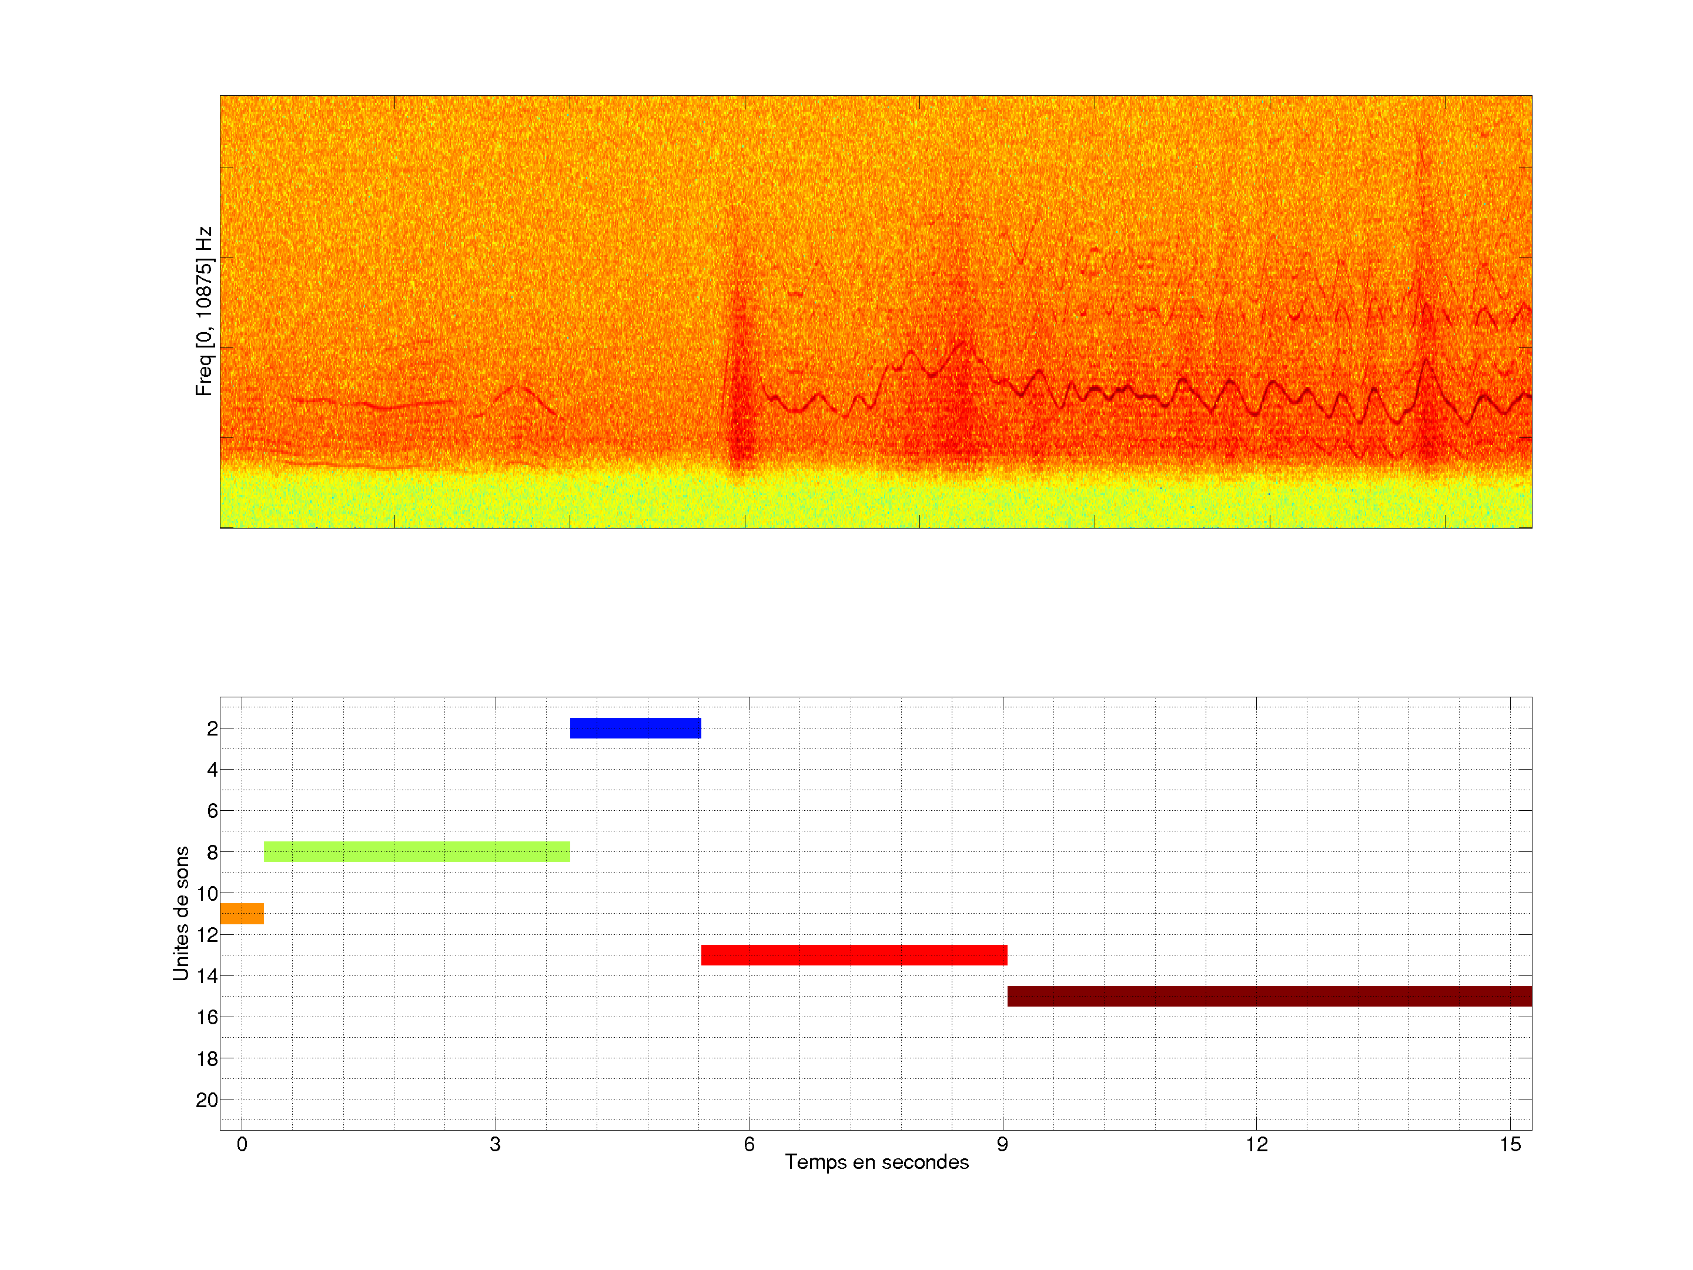This screenshot has height=1270, width=1693.
Task: Click the y-axis tick label 16
Action: point(207,1017)
